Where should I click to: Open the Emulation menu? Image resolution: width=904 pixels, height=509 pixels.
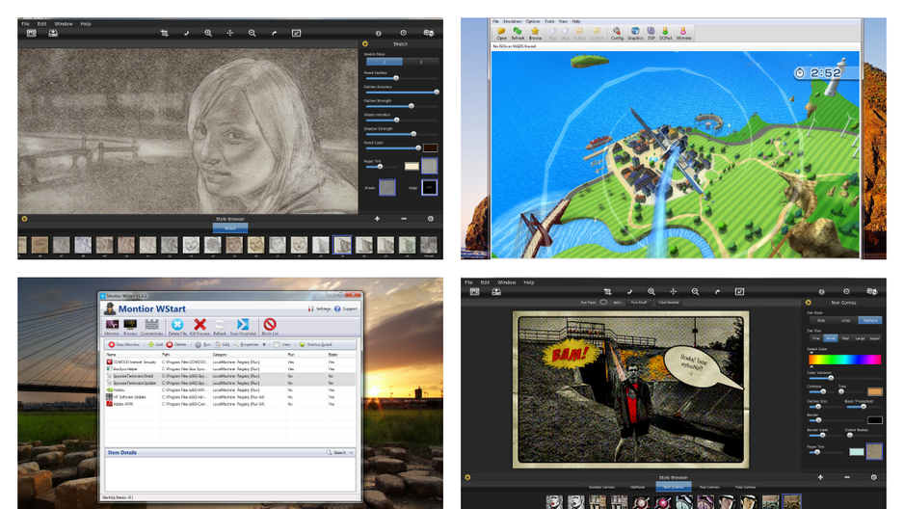(x=512, y=21)
